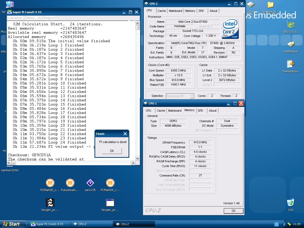This screenshot has width=304, height=228.
Task: Select About tab in upper CPU-Z window
Action: click(x=213, y=11)
